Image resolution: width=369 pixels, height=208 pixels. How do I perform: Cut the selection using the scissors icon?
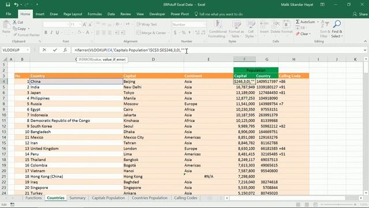[18, 22]
